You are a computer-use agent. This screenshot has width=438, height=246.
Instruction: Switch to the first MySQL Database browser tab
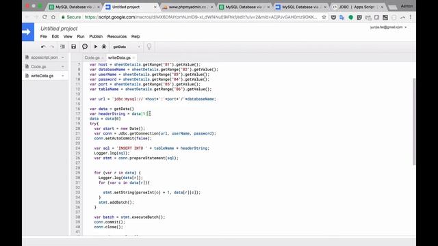coord(74,7)
